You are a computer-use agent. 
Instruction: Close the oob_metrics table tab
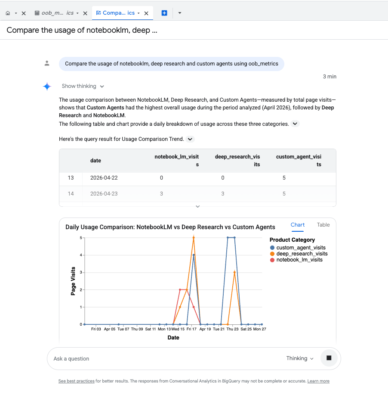click(85, 13)
